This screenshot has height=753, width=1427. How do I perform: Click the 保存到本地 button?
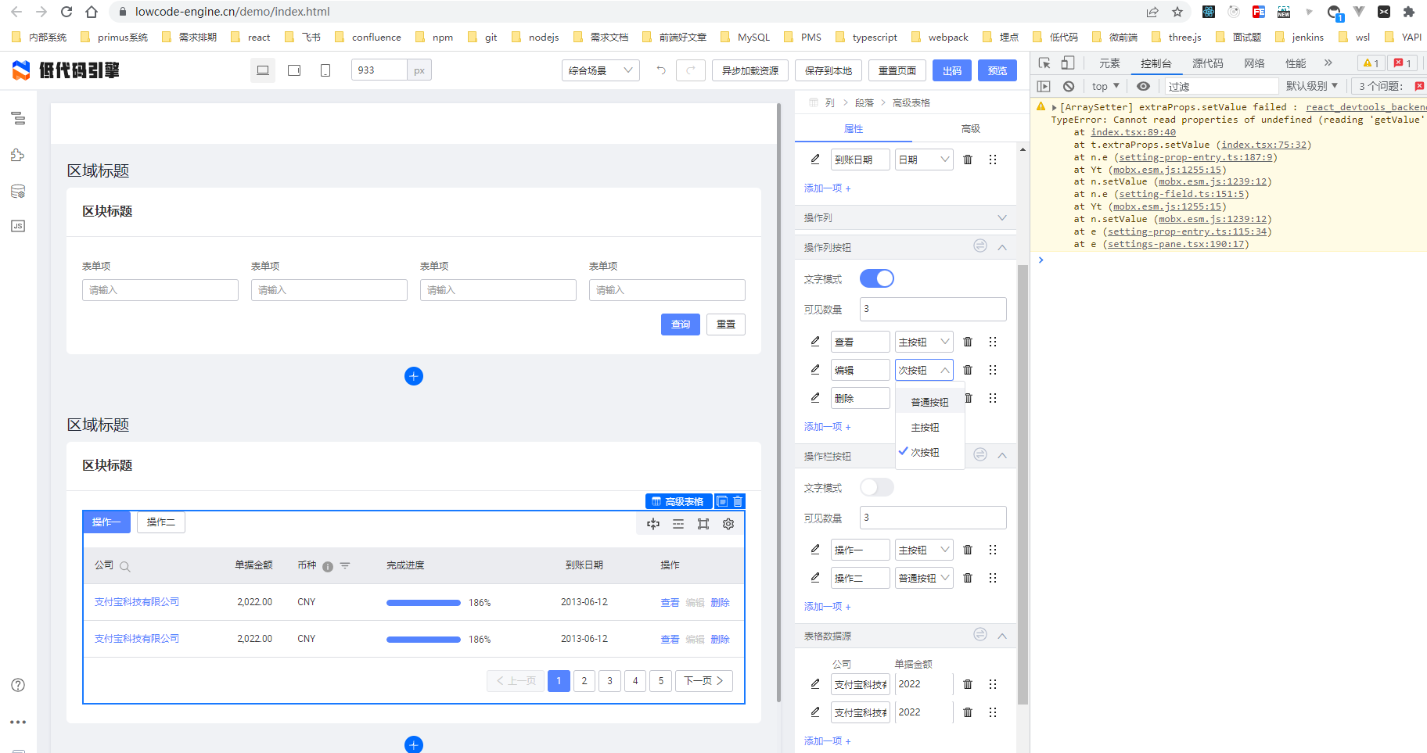[829, 70]
